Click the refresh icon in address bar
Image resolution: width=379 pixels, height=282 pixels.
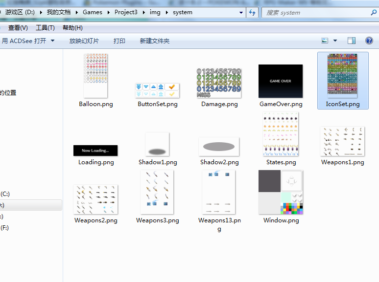click(252, 12)
